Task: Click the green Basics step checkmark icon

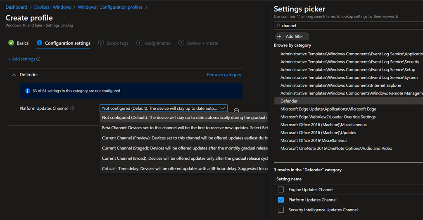Action: pos(11,43)
